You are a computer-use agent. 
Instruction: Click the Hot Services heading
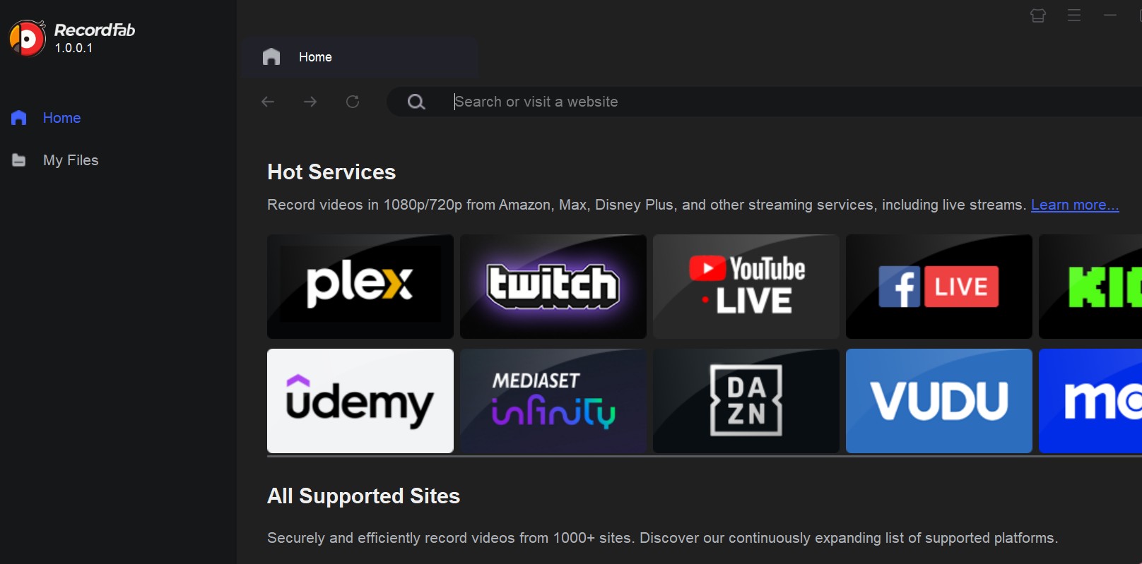(x=331, y=172)
